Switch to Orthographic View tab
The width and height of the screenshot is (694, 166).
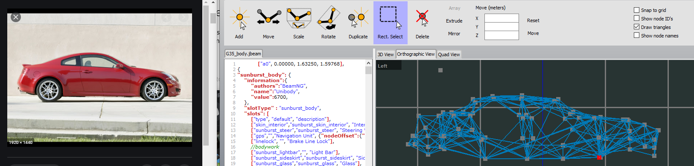click(x=416, y=54)
